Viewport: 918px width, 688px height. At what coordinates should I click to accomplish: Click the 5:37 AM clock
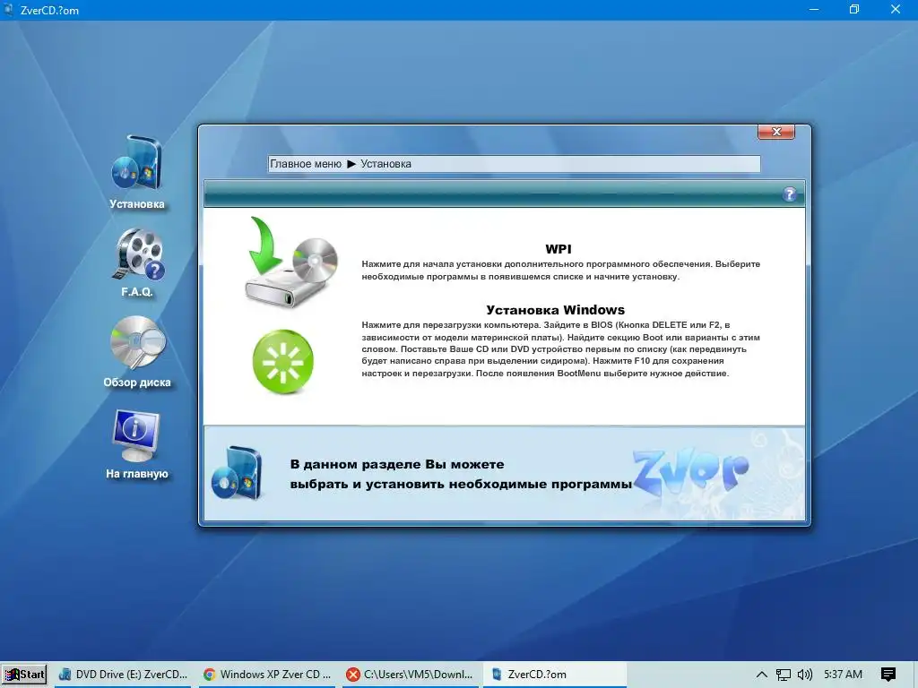[x=843, y=675]
